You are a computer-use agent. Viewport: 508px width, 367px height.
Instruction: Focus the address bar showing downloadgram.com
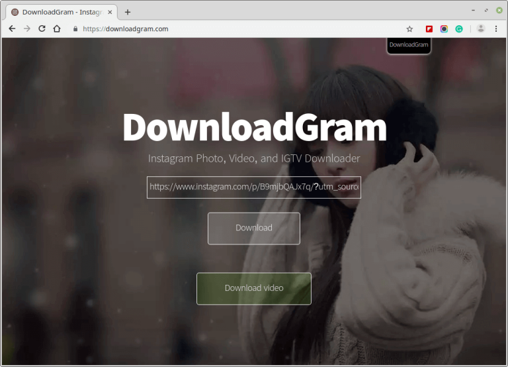(x=232, y=29)
